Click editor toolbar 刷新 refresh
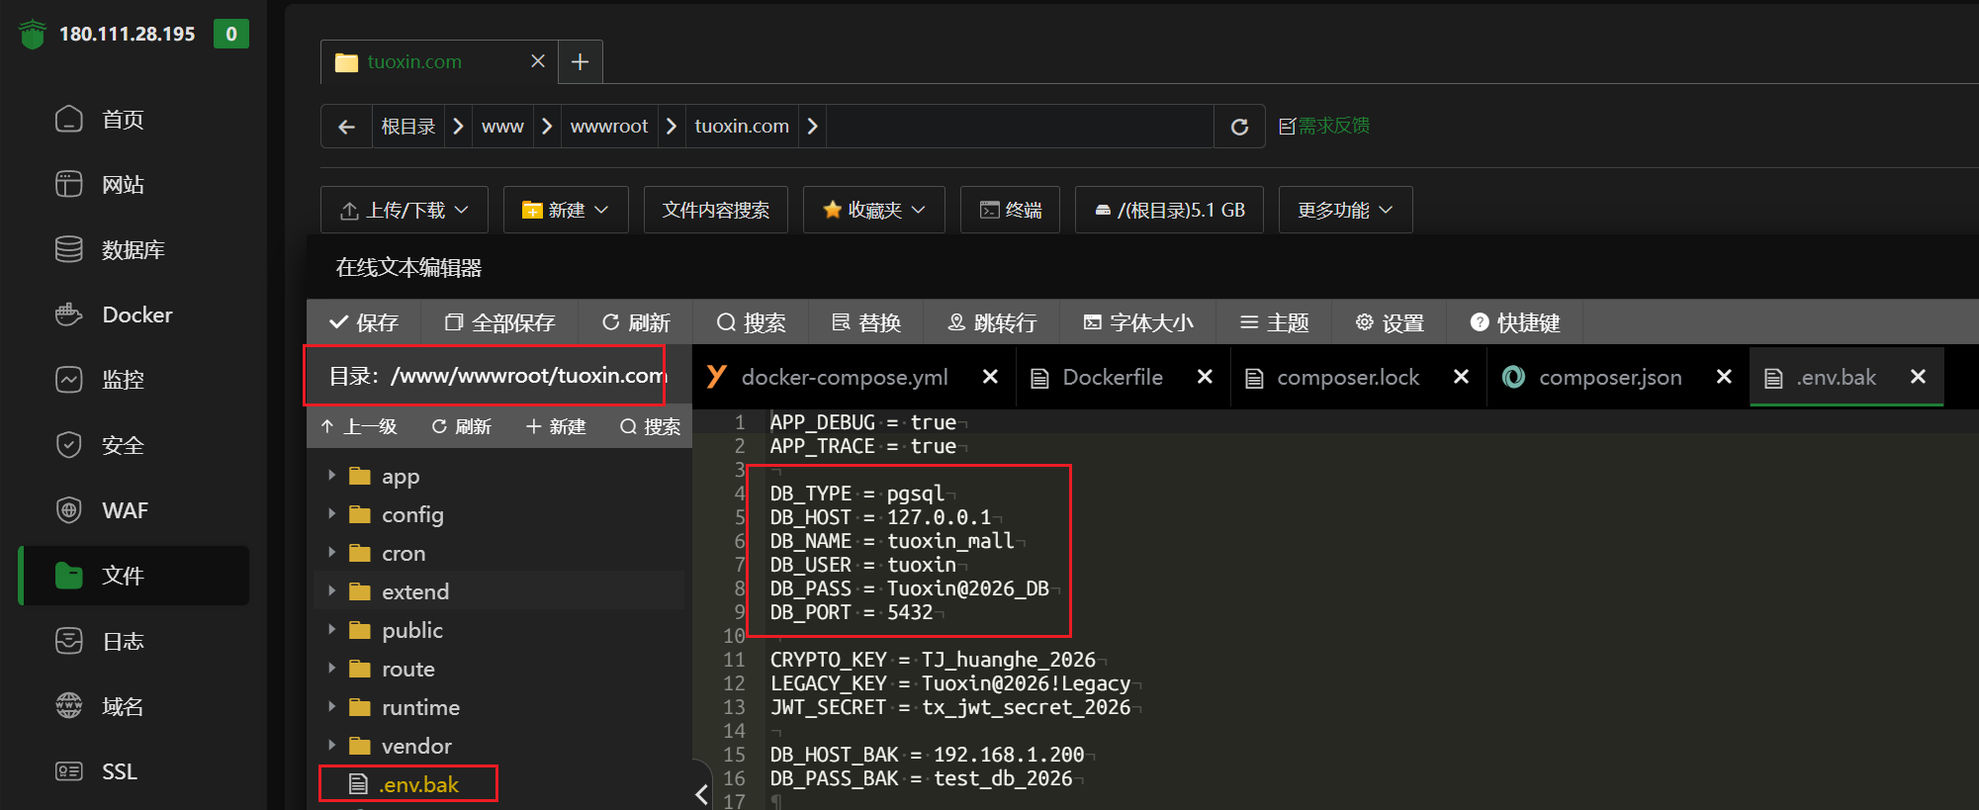Viewport: 1979px width, 810px height. click(636, 322)
